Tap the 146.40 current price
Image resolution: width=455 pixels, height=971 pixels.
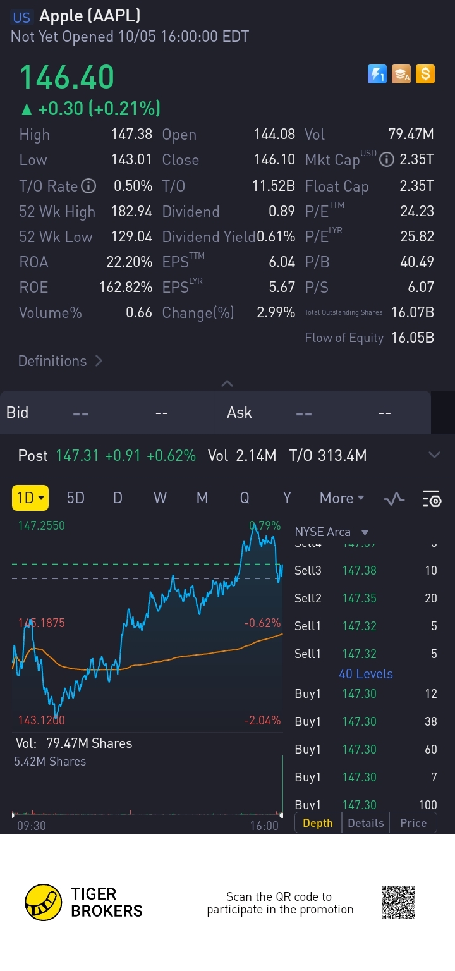point(67,77)
